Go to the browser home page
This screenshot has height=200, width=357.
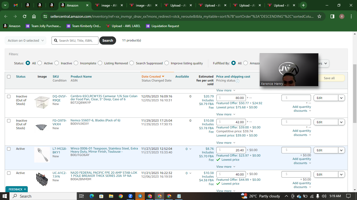pyautogui.click(x=34, y=16)
